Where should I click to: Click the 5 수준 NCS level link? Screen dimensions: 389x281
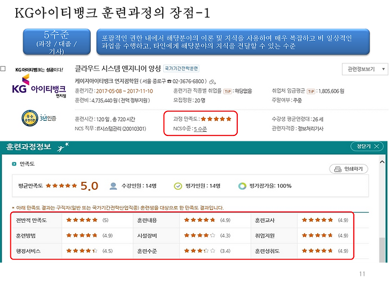[x=200, y=129]
